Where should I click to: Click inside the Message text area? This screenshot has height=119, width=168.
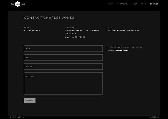pos(63,83)
